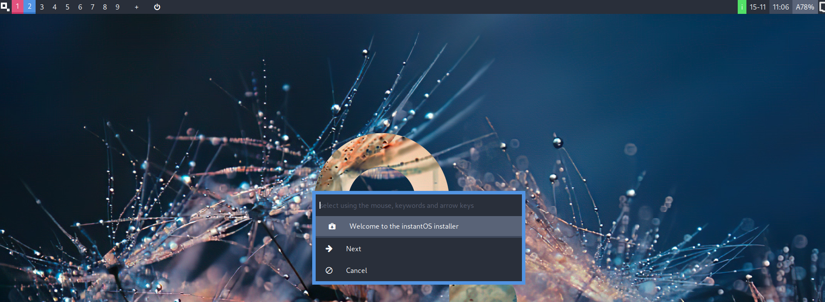
Task: Focus the installer keyword search field
Action: click(x=419, y=205)
